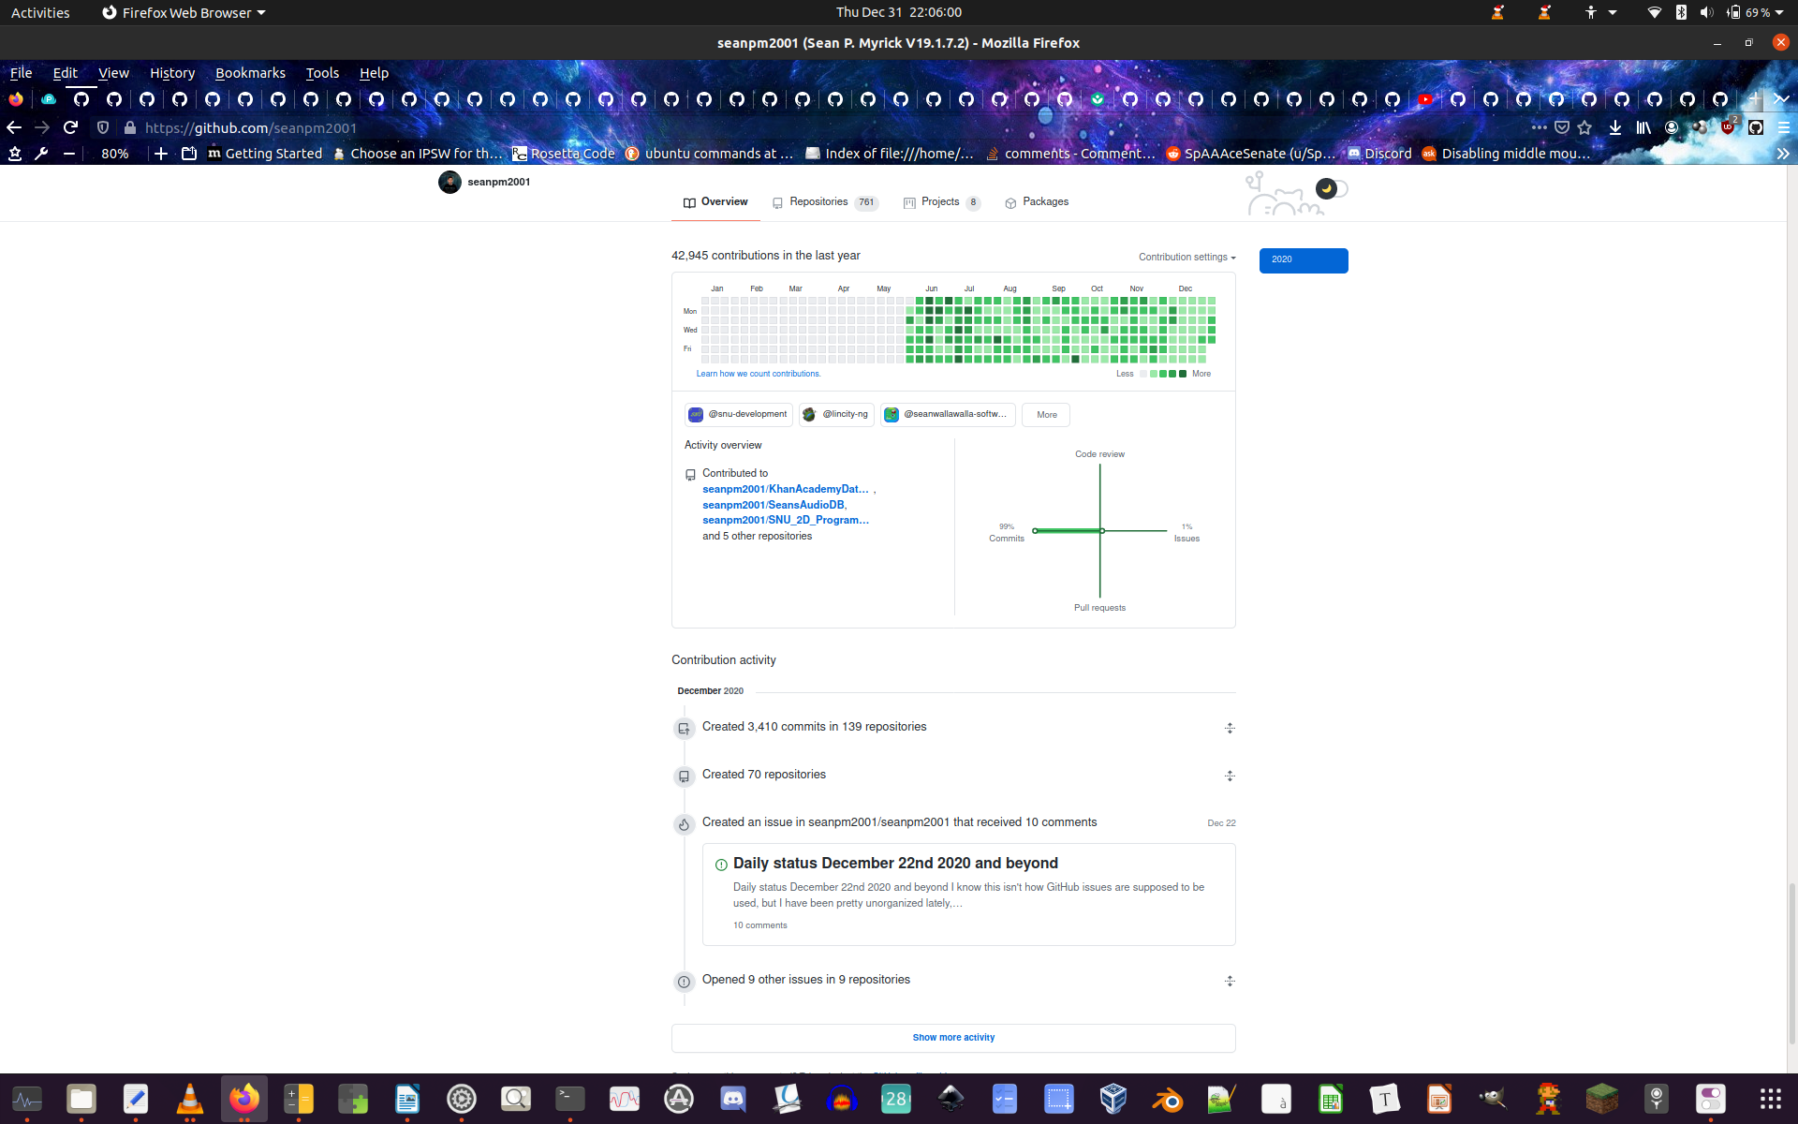Viewport: 1798px width, 1124px height.
Task: Open the Firefox hamburger menu
Action: coord(1783,127)
